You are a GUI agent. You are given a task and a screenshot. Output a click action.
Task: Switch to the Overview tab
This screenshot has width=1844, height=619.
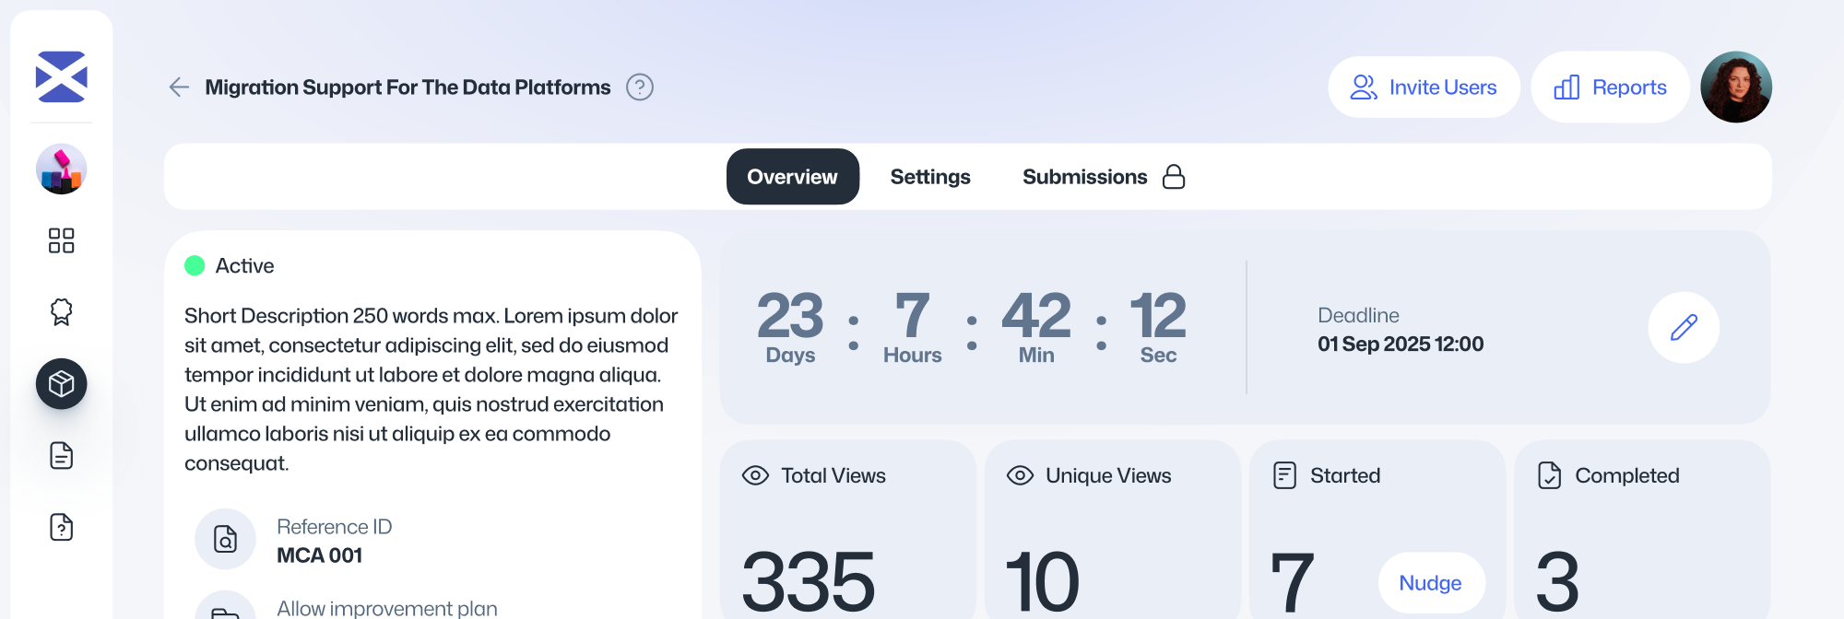click(792, 177)
